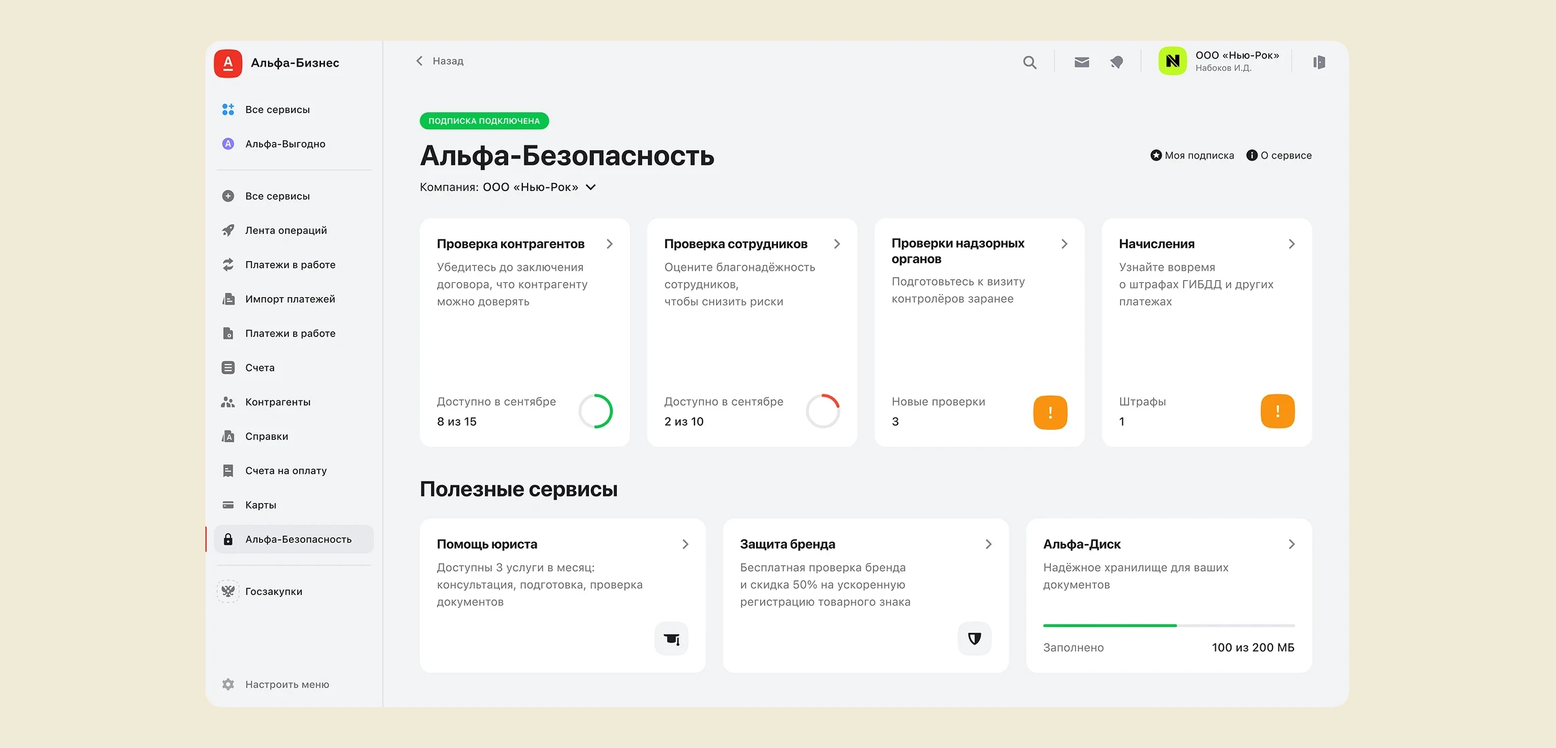Click the text "100 из 200 МБ"
Image resolution: width=1556 pixels, height=748 pixels.
1253,648
